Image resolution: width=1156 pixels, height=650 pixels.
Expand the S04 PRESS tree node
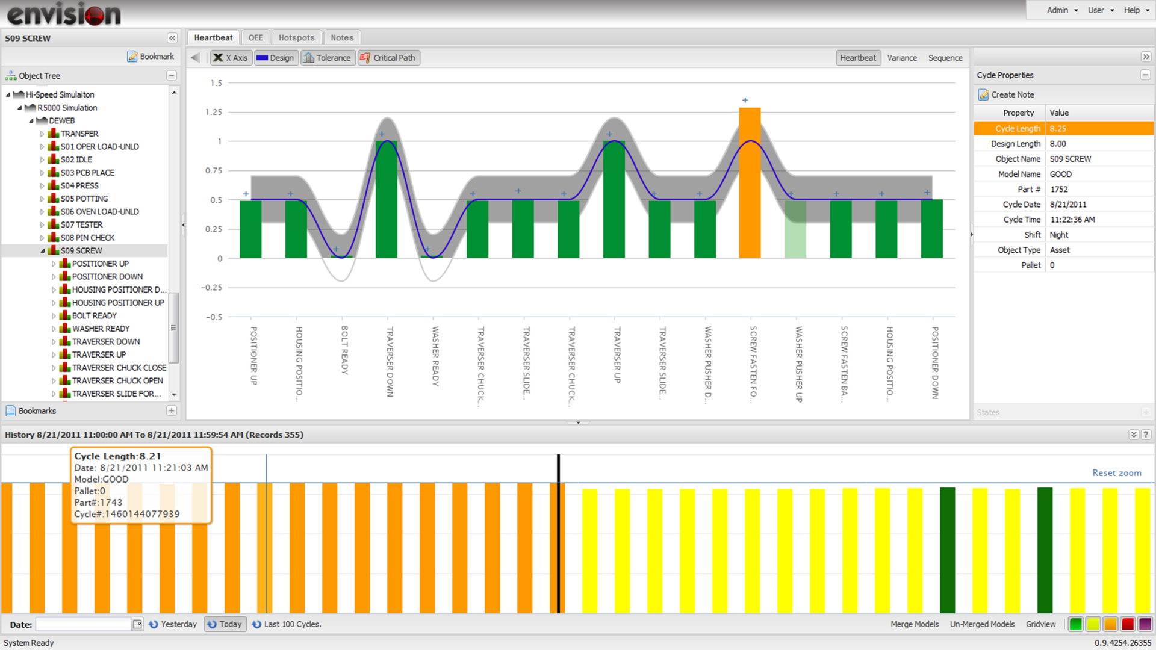click(x=42, y=186)
